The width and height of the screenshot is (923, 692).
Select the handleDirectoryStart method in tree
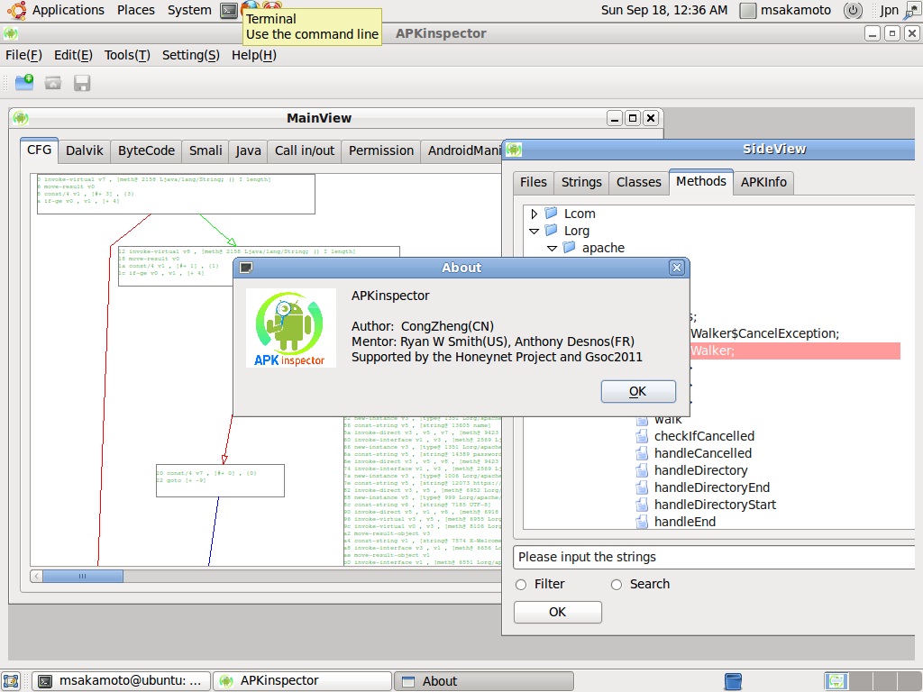715,505
